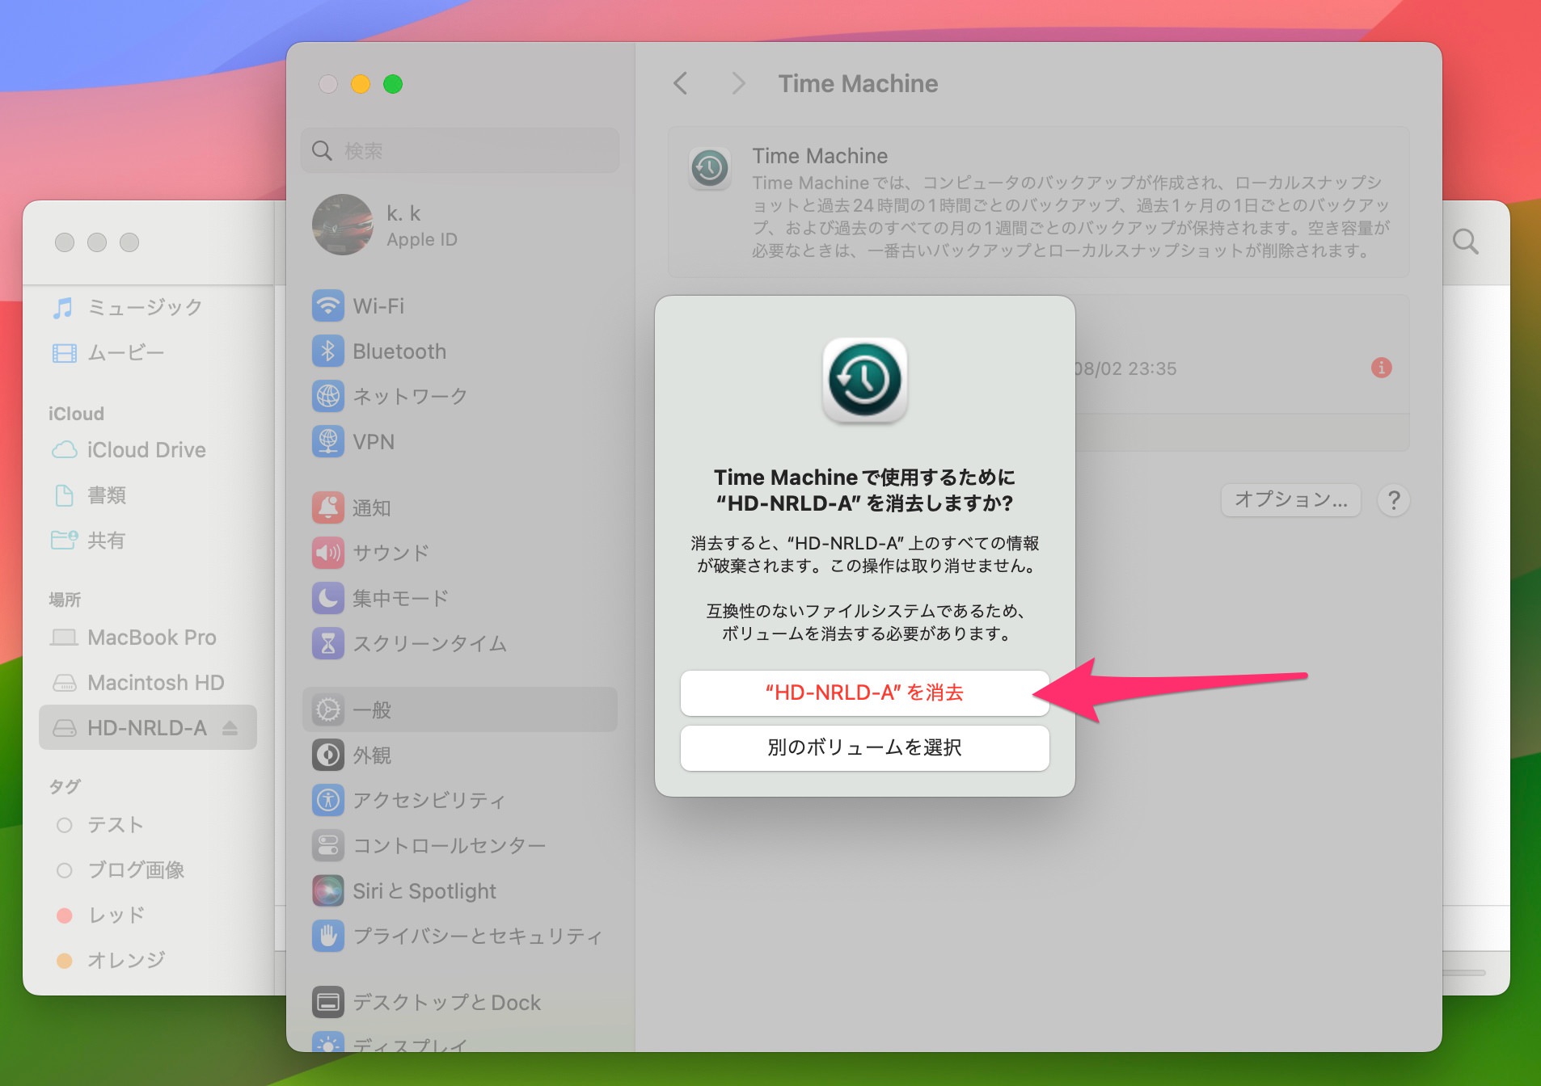Open スクリーンタイム hourglass icon
Screen dimensions: 1541x1086
coord(327,643)
